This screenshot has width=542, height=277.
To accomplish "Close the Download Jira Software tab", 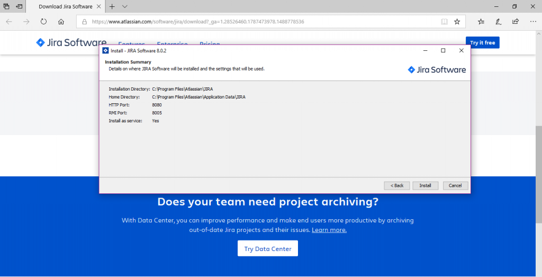I will [x=99, y=6].
